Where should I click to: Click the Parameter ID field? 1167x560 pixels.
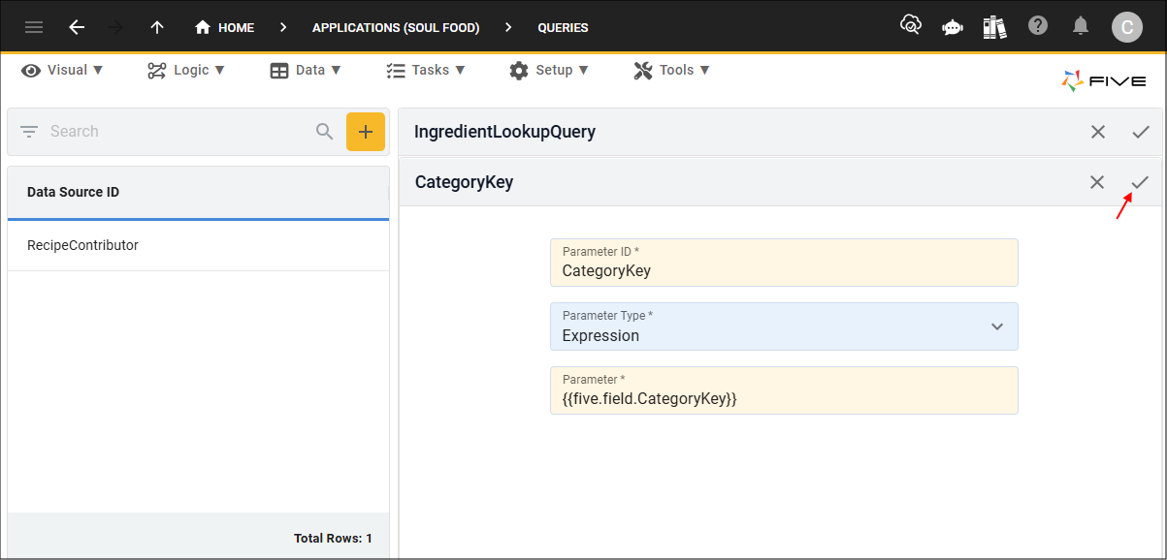point(784,263)
